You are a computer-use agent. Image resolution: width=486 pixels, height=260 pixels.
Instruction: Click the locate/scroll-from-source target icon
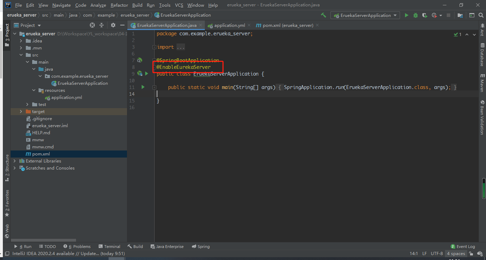92,25
